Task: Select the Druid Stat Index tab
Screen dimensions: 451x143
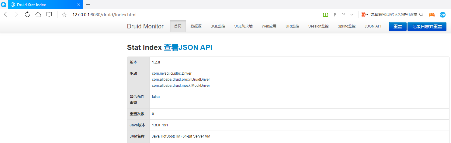Action: [45, 5]
